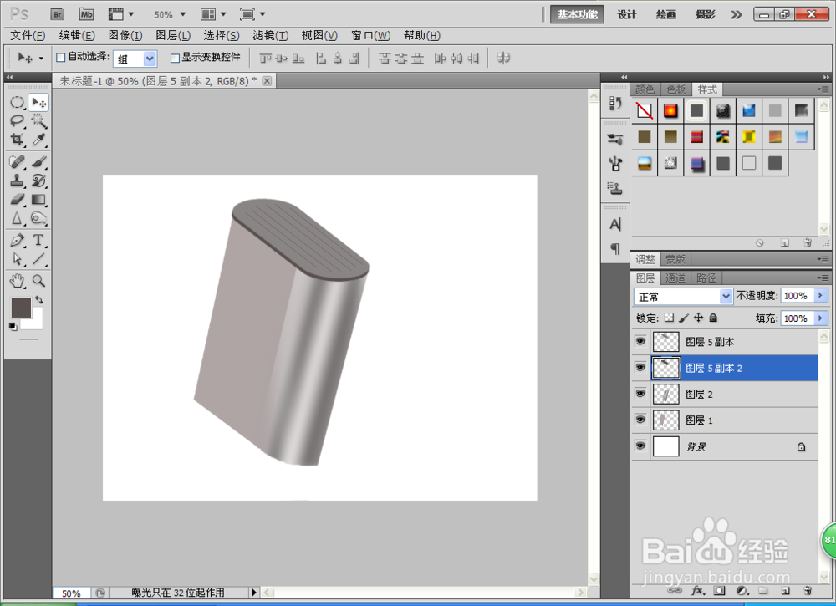Click the foreground color swatch

[x=21, y=308]
